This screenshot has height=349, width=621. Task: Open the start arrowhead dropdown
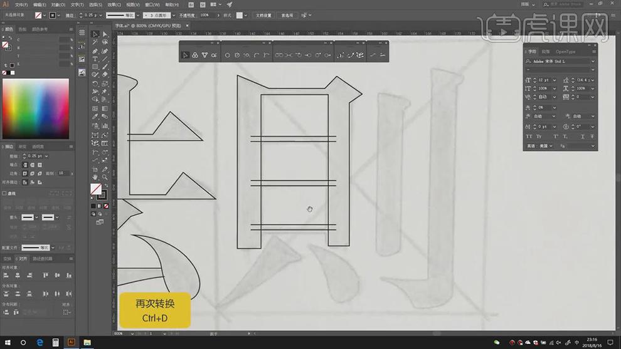[36, 217]
